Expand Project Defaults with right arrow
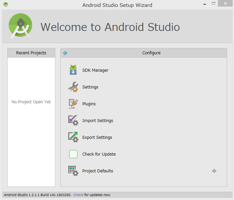Screen dimensions: 234x200 214,171
